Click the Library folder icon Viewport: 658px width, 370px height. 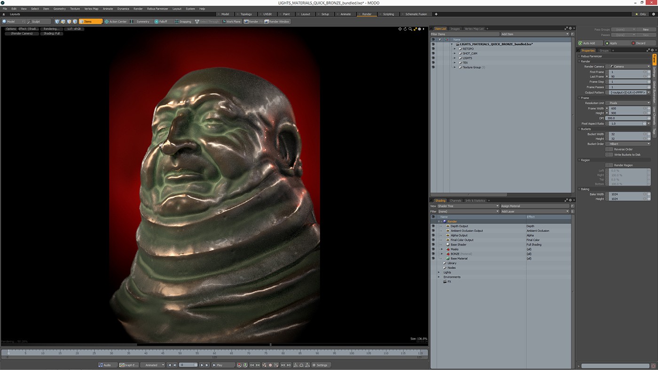(445, 263)
